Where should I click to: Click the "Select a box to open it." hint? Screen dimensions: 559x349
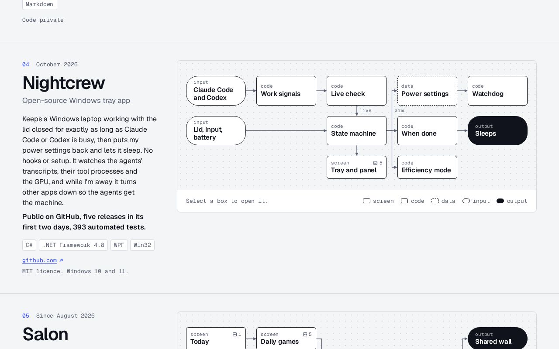(227, 201)
